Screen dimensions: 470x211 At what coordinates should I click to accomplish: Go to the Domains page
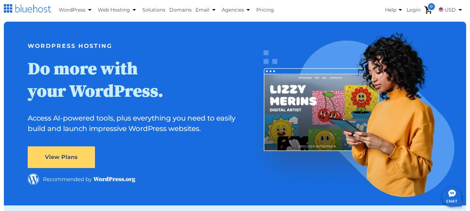[x=180, y=10]
